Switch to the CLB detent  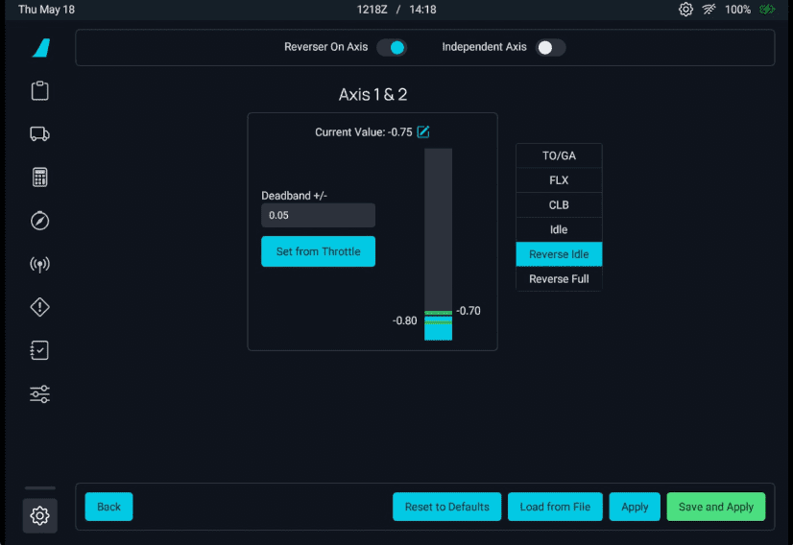(x=559, y=205)
